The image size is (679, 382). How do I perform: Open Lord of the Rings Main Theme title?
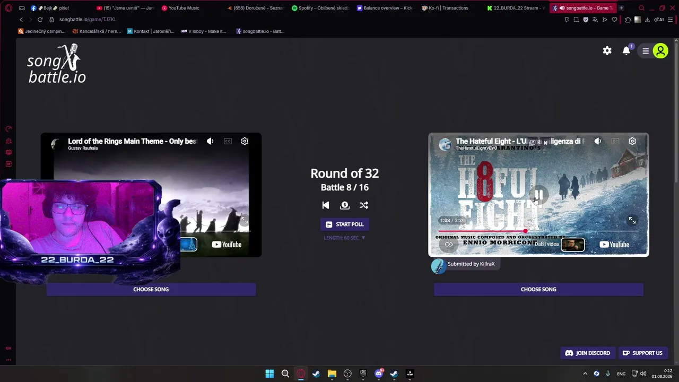(x=133, y=141)
